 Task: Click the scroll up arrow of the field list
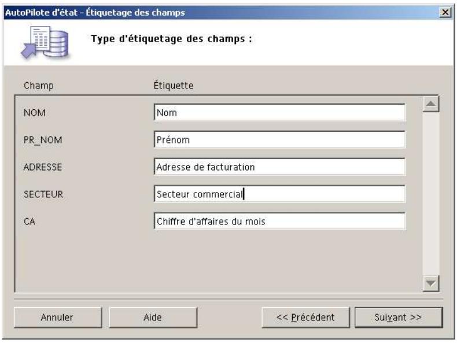click(x=431, y=104)
